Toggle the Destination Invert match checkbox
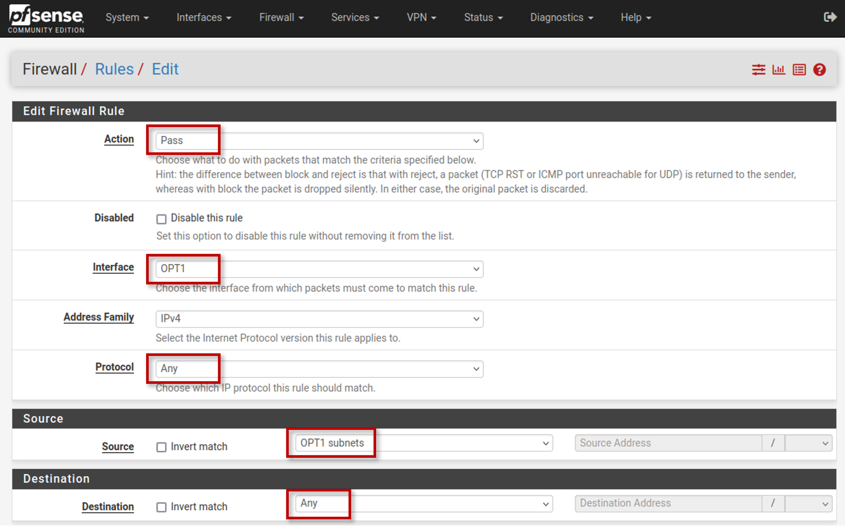This screenshot has width=845, height=527. 161,507
